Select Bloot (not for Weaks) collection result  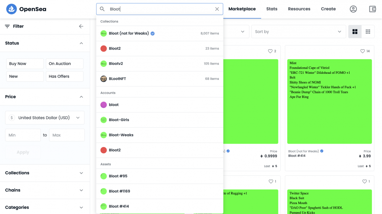tap(160, 33)
